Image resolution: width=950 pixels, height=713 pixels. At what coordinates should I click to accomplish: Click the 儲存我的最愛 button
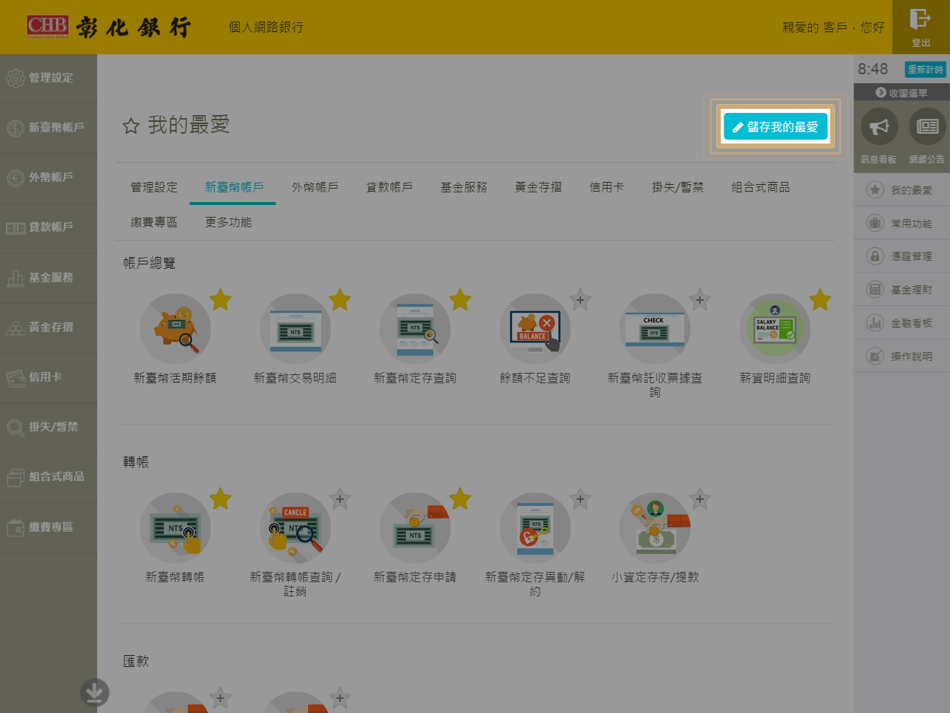click(x=776, y=127)
